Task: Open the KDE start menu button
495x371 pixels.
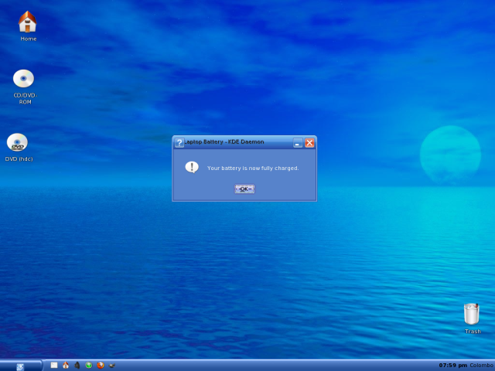Action: click(20, 366)
